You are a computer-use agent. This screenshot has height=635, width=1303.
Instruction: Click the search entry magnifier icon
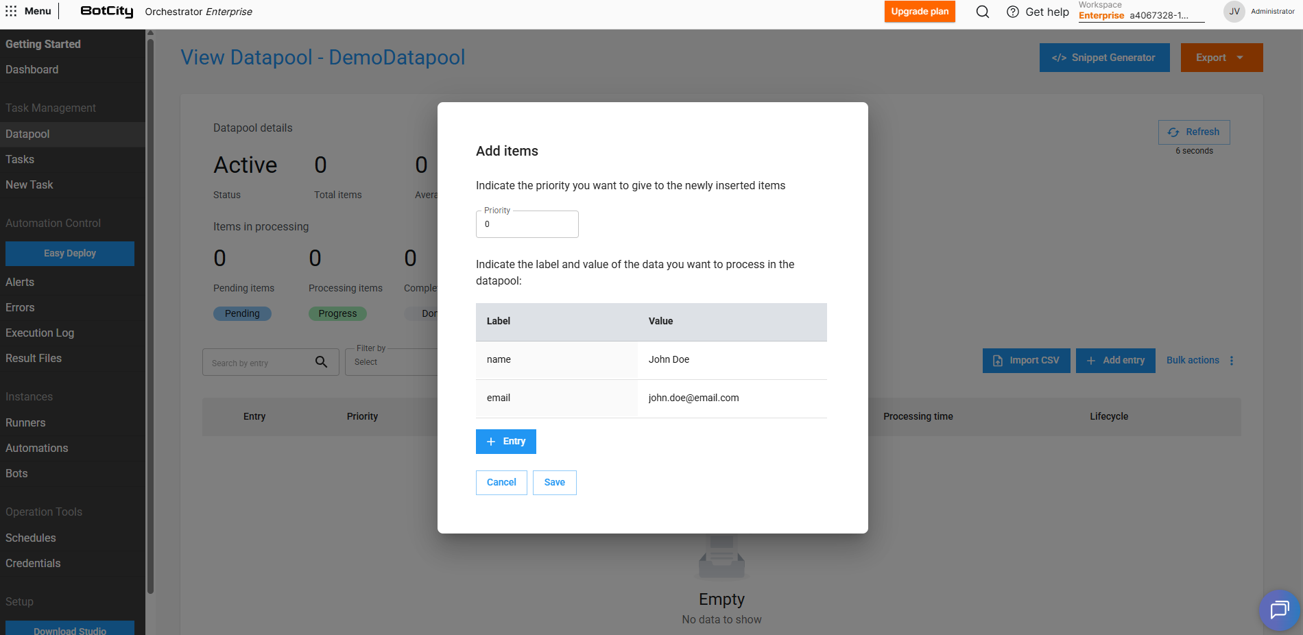321,362
